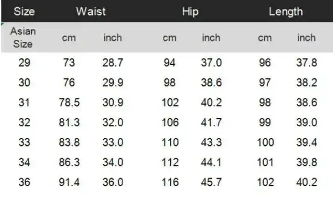This screenshot has height=197, width=333.
Task: Select hip value 110 cm
Action: pos(170,143)
